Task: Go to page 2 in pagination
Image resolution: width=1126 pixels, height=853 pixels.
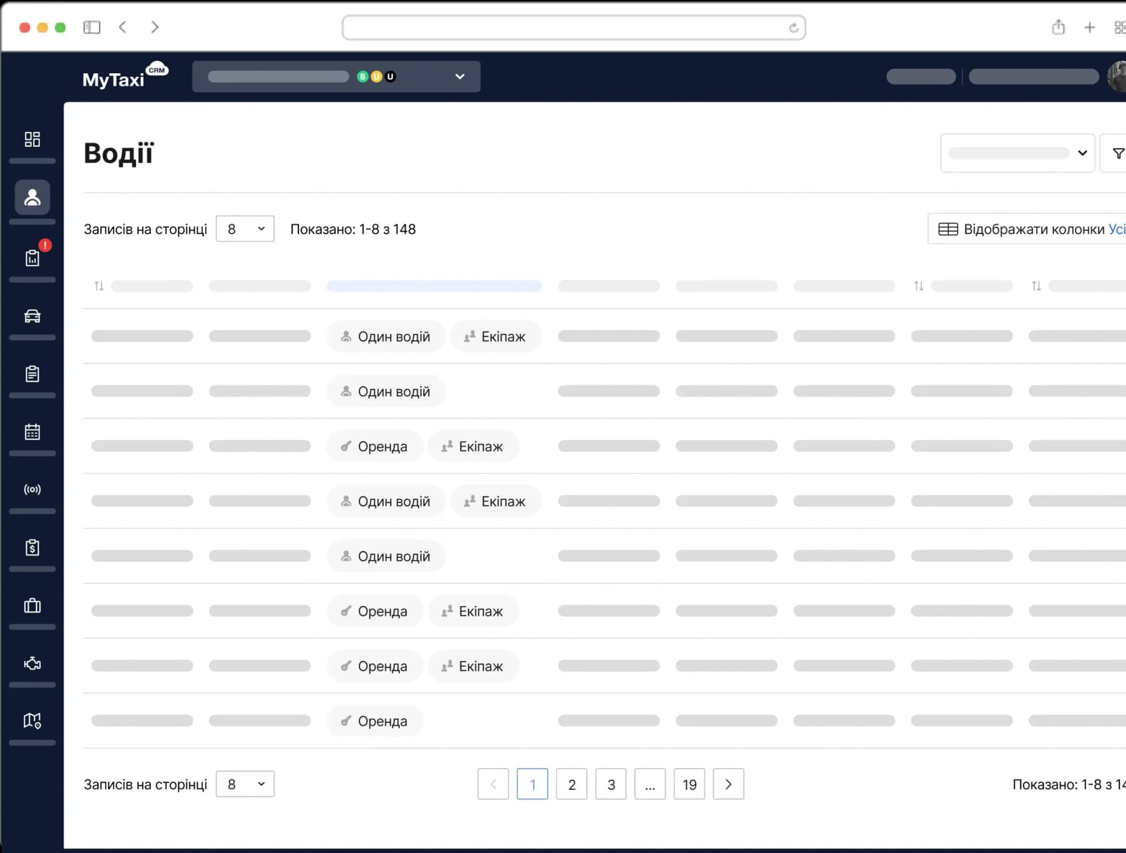Action: 572,784
